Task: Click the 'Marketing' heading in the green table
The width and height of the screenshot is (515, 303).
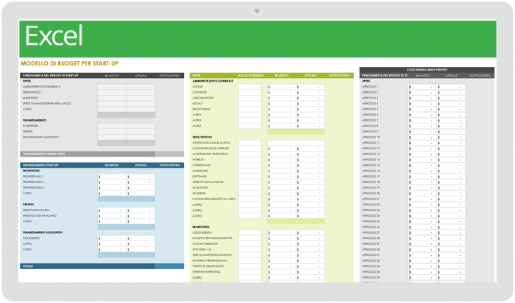Action: (201, 227)
